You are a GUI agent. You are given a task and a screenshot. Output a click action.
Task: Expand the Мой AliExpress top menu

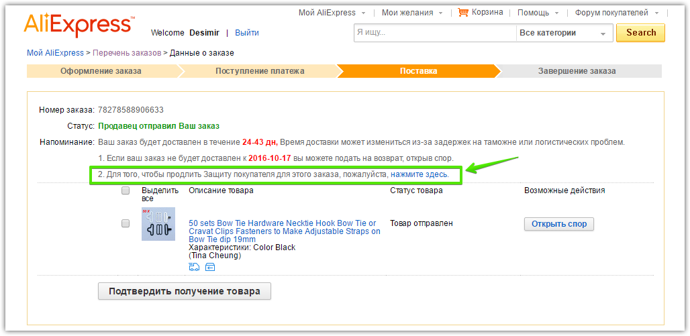click(332, 13)
